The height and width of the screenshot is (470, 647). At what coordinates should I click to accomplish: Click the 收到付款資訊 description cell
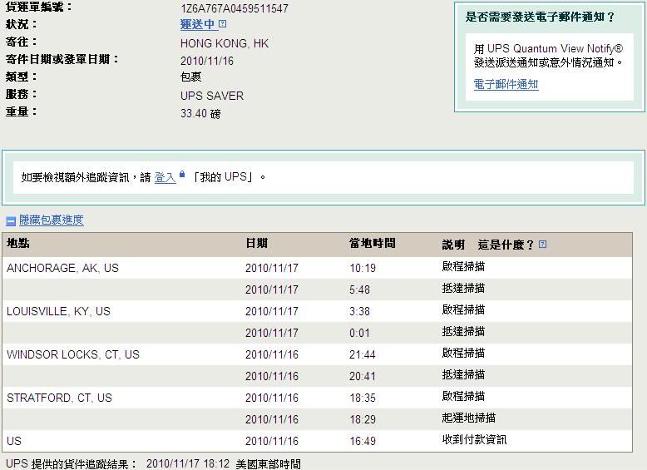tap(474, 440)
